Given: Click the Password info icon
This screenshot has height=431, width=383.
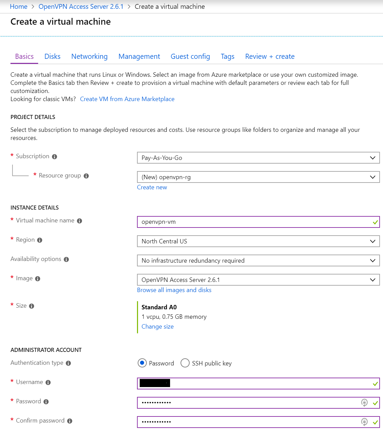Looking at the screenshot, I should [46, 402].
